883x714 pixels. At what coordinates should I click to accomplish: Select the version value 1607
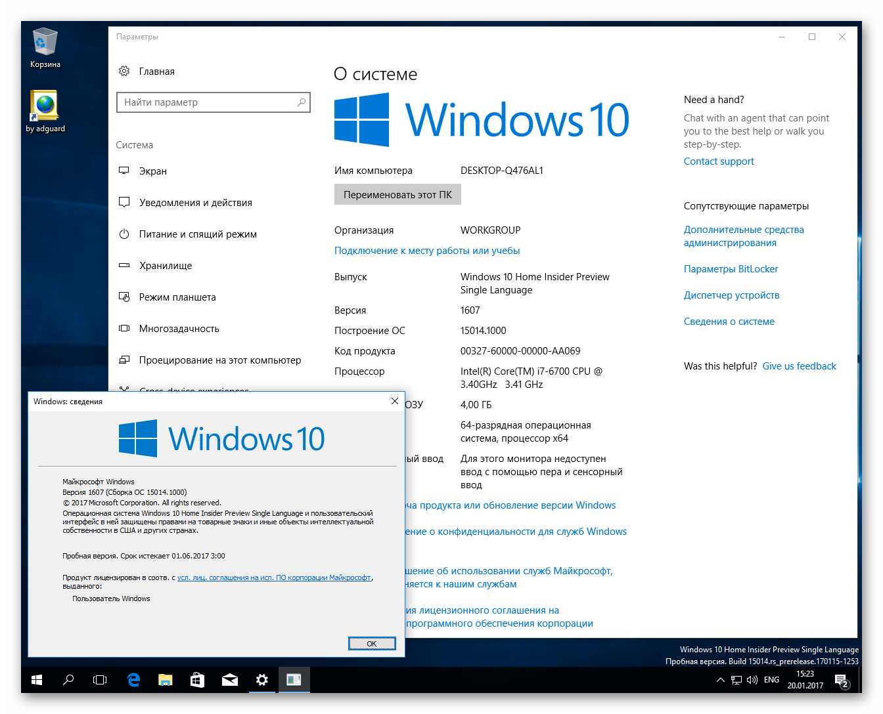coord(470,310)
